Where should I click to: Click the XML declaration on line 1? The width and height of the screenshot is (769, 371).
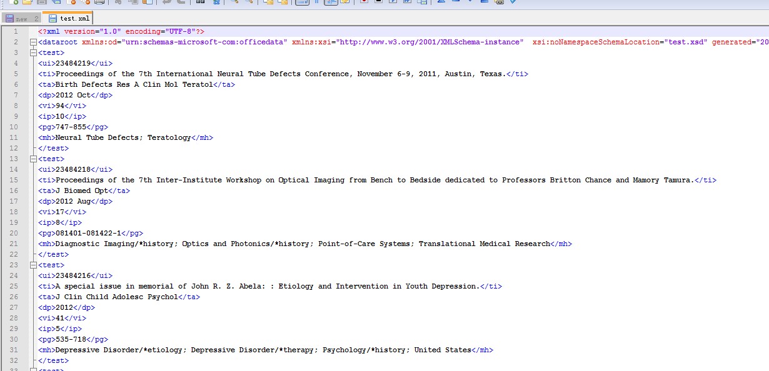pyautogui.click(x=121, y=31)
